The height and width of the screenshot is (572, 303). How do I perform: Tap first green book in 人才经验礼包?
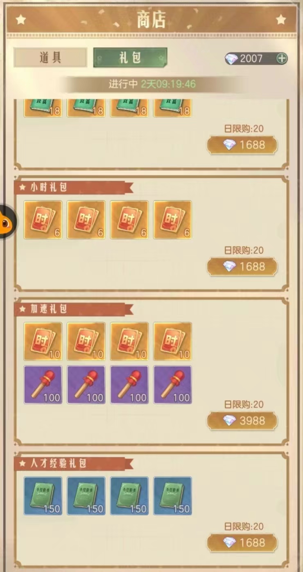point(43,496)
